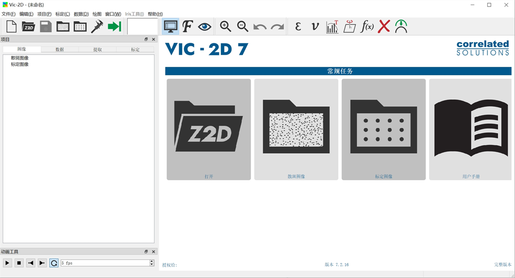This screenshot has width=515, height=278.
Task: Open the 帮助(H) menu
Action: [155, 14]
